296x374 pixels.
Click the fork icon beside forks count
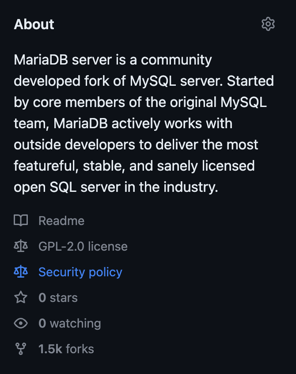21,349
